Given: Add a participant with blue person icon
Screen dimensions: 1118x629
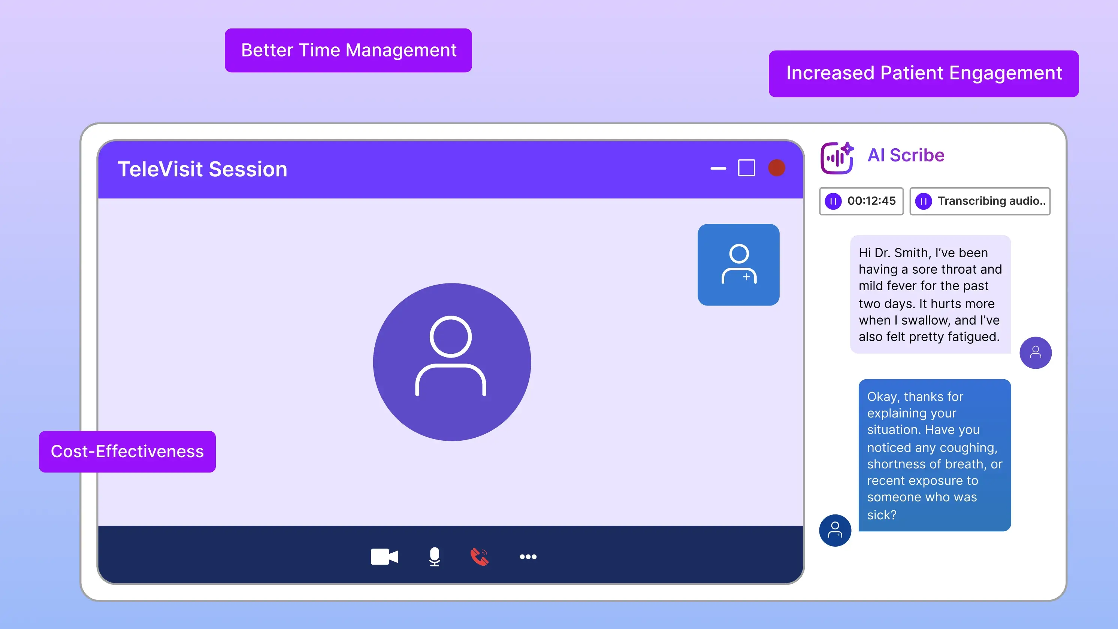Looking at the screenshot, I should 738,265.
